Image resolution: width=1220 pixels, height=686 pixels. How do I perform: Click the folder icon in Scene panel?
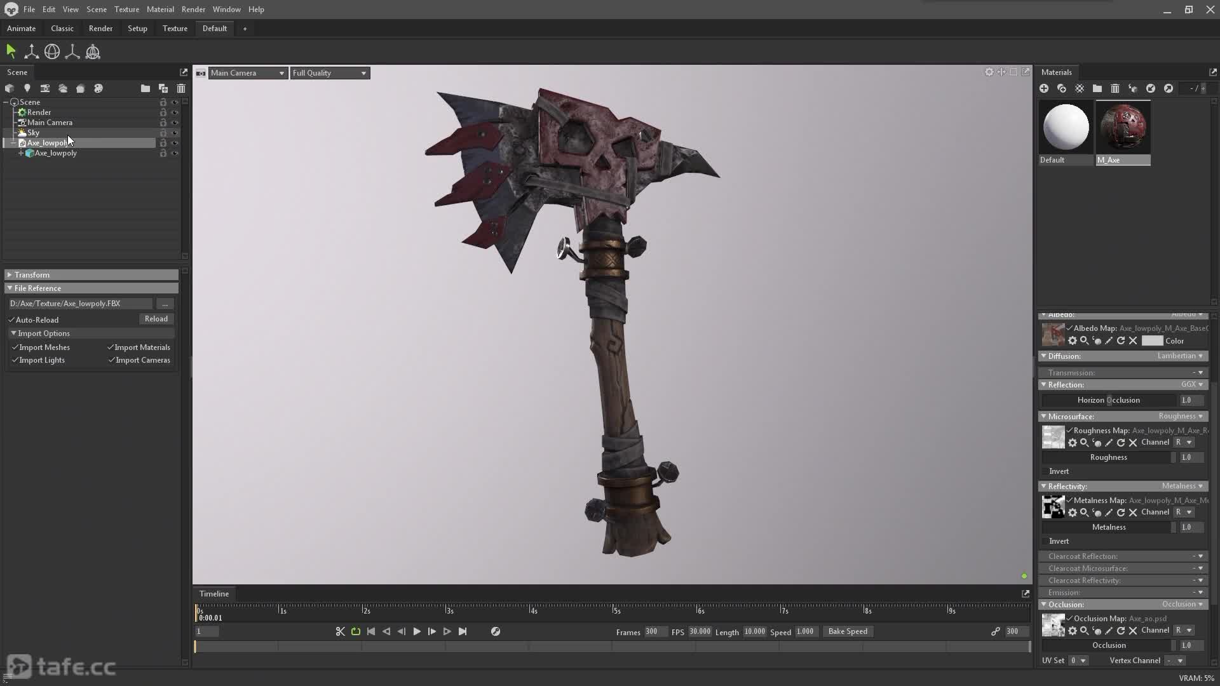146,88
